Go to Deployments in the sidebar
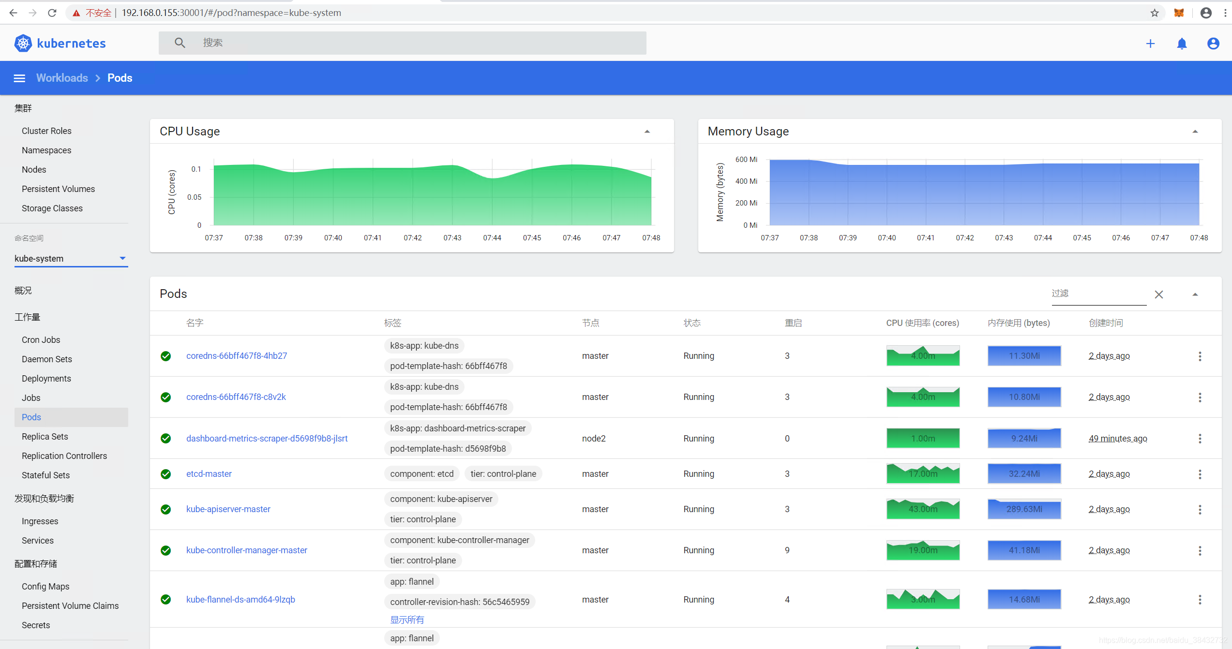This screenshot has height=649, width=1232. [x=46, y=378]
